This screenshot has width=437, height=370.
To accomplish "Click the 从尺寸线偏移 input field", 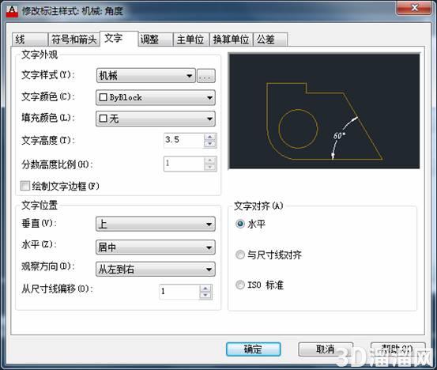I will coord(179,292).
